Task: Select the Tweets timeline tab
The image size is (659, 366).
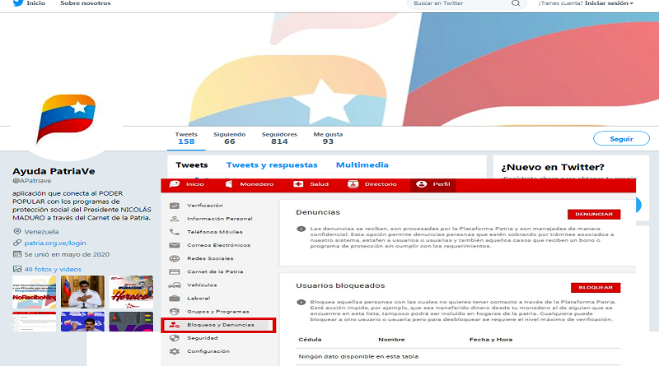Action: click(x=192, y=165)
